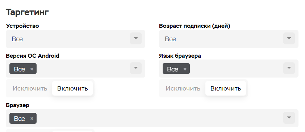
Task: Open the Устройство dropdown arrow
Action: (x=136, y=39)
